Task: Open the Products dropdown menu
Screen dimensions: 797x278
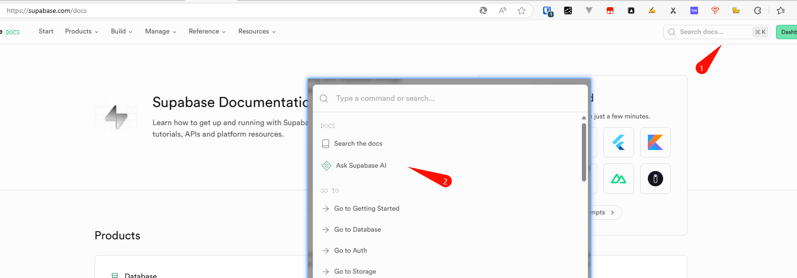Action: [x=82, y=32]
